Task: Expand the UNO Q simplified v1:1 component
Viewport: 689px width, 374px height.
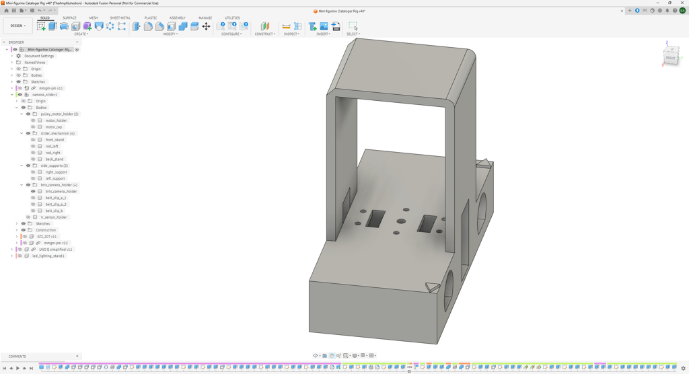Action: coord(12,249)
